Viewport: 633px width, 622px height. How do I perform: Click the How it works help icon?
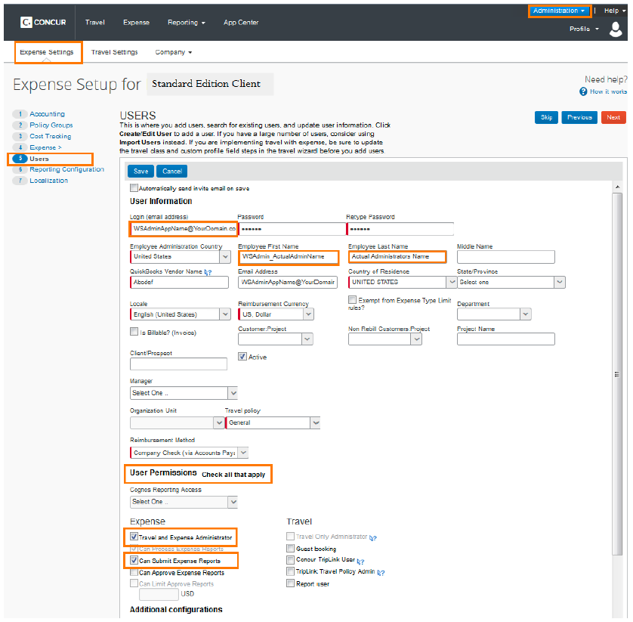click(583, 91)
